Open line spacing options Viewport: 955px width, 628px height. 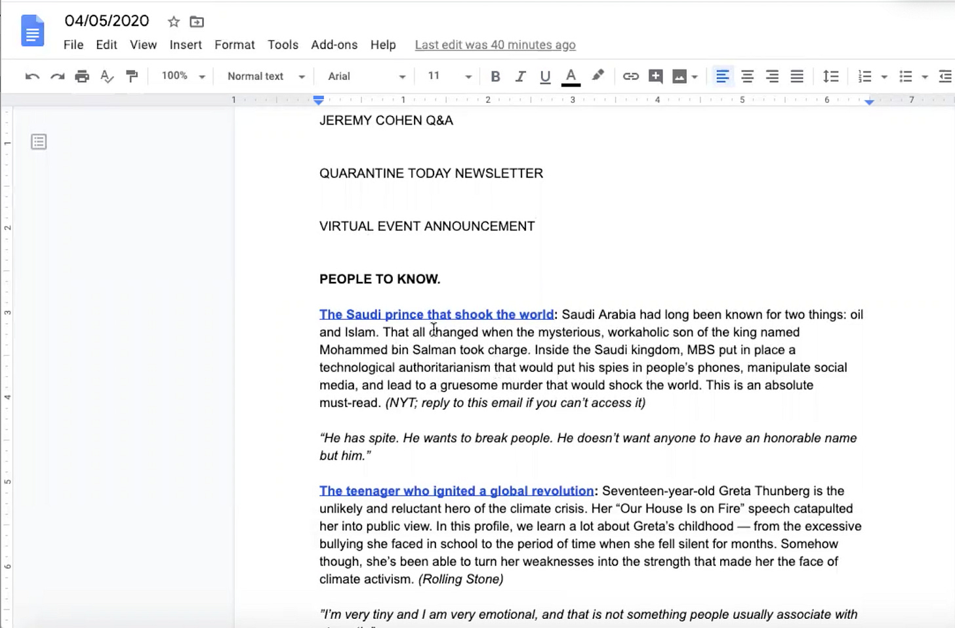[830, 77]
